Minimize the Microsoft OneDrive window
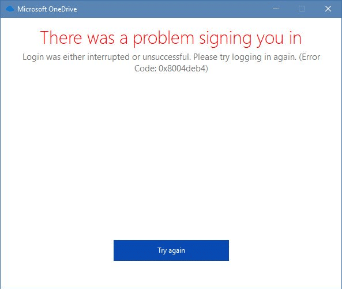 (x=276, y=9)
